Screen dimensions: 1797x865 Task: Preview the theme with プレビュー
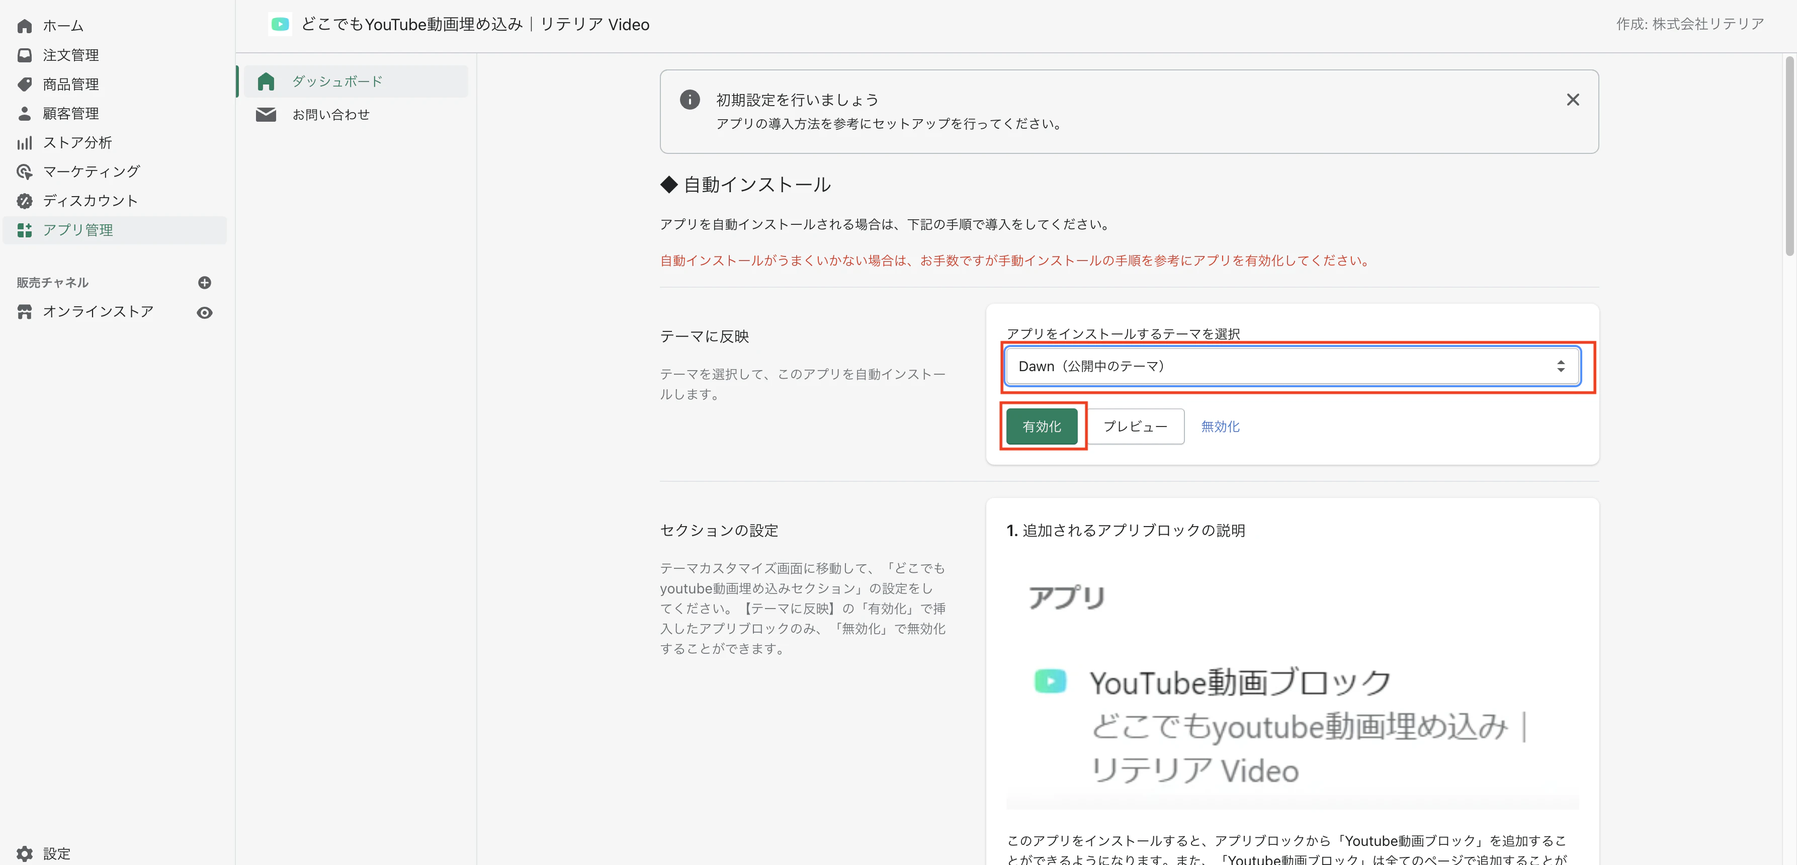point(1135,426)
